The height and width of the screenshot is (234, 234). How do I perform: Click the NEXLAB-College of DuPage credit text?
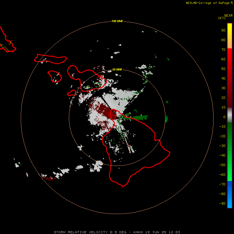tap(207, 3)
